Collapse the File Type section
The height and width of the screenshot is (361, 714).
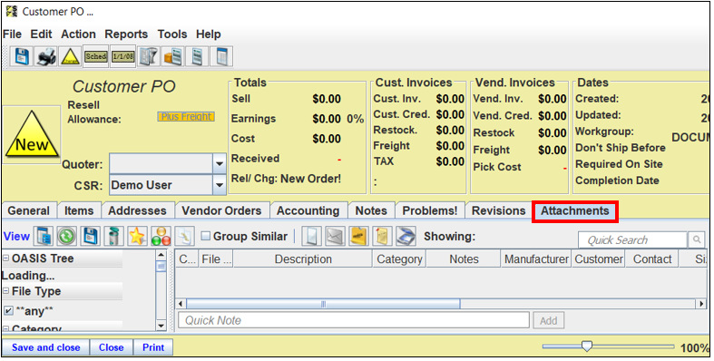[6, 291]
